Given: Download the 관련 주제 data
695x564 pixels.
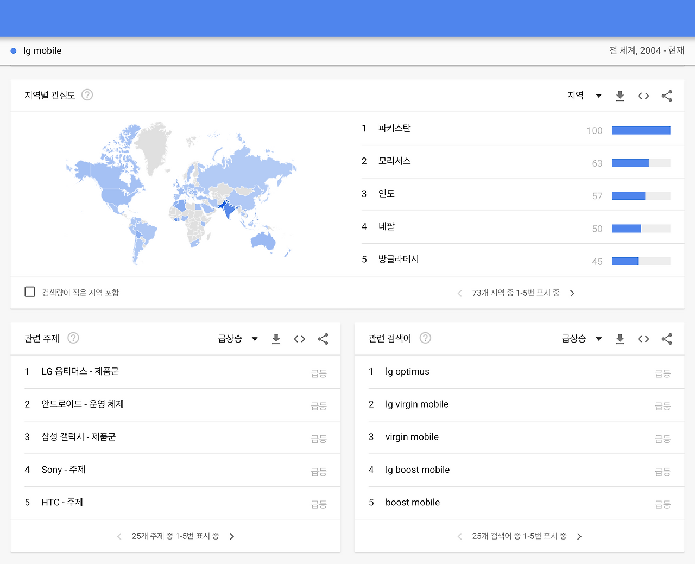Looking at the screenshot, I should [276, 339].
